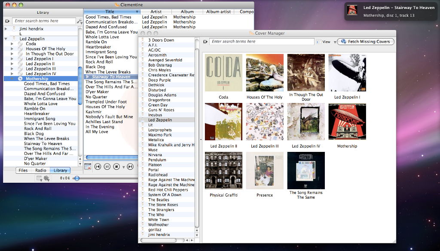Viewport: 440px width, 251px height.
Task: Expand the Led Zeppelin I album node
Action: pos(12,59)
